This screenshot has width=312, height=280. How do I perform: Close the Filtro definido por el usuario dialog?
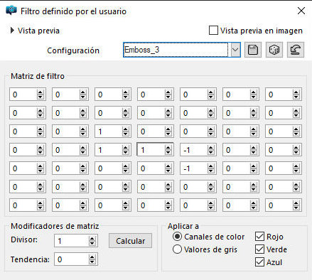click(301, 11)
